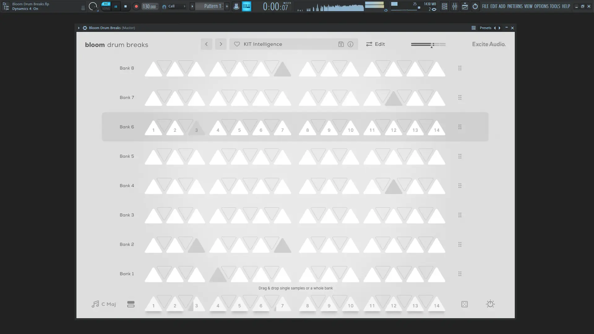Open the plugin gear settings icon
Image resolution: width=594 pixels, height=334 pixels.
point(85,28)
